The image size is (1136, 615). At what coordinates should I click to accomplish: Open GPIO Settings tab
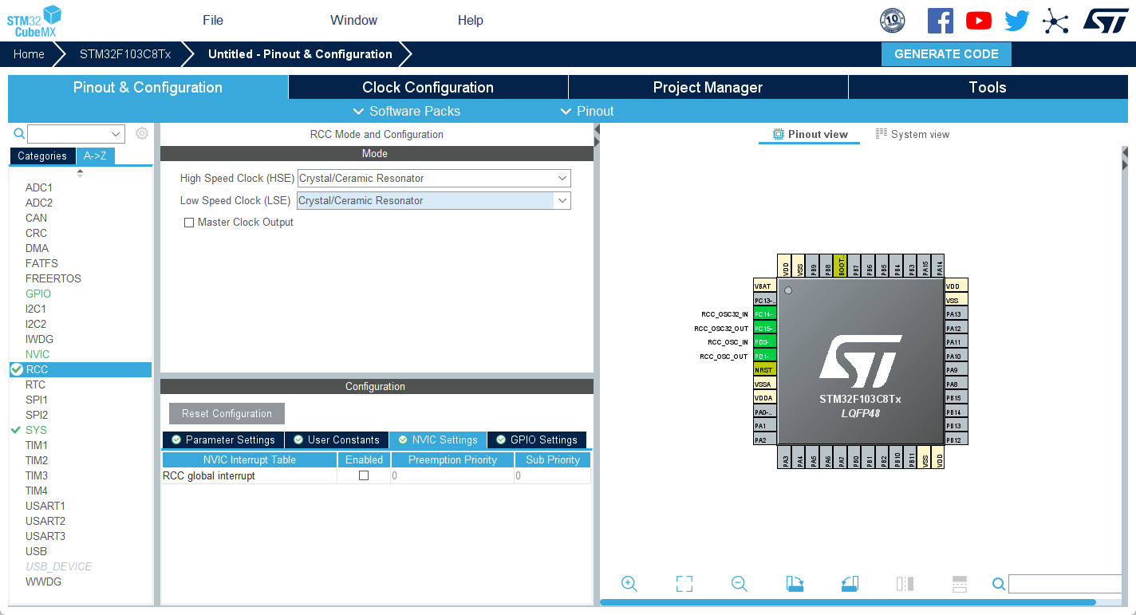coord(537,440)
